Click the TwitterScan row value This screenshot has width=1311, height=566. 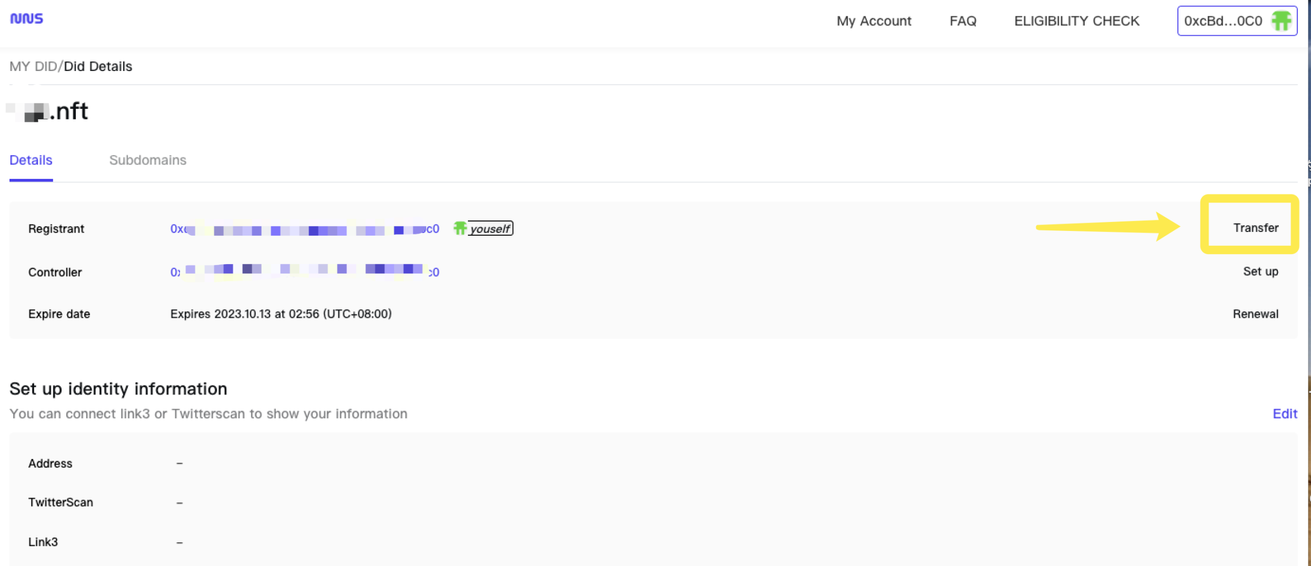[x=179, y=503]
